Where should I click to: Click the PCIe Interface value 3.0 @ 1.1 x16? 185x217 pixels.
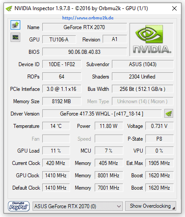(x=62, y=89)
